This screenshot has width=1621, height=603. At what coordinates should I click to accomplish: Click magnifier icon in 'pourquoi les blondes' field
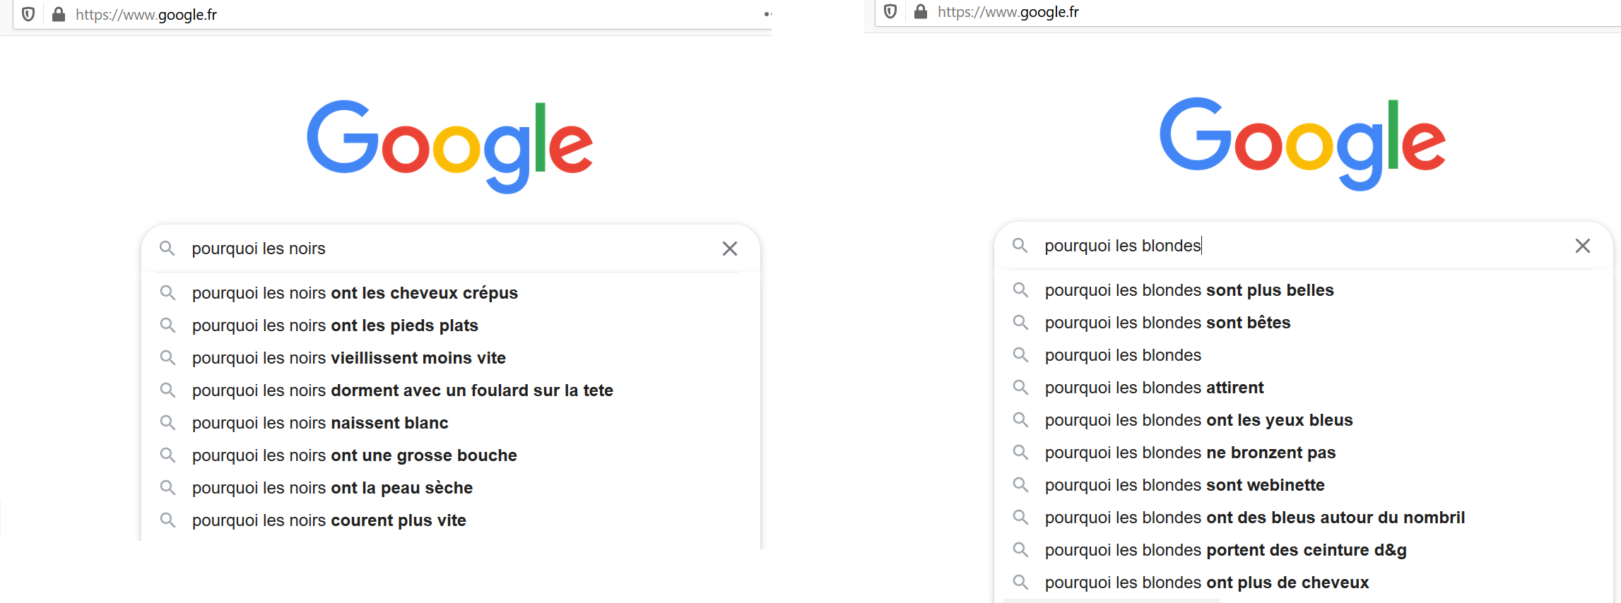[1020, 246]
